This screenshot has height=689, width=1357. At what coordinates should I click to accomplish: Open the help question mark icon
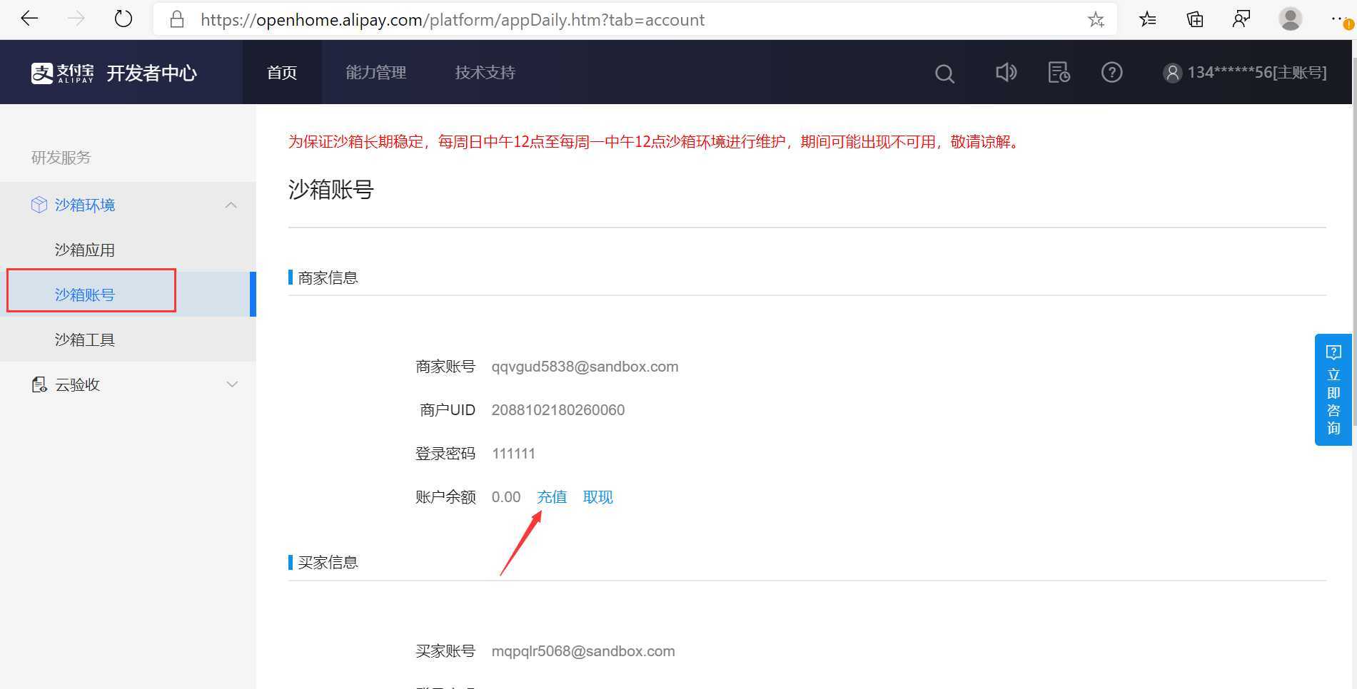click(x=1111, y=72)
